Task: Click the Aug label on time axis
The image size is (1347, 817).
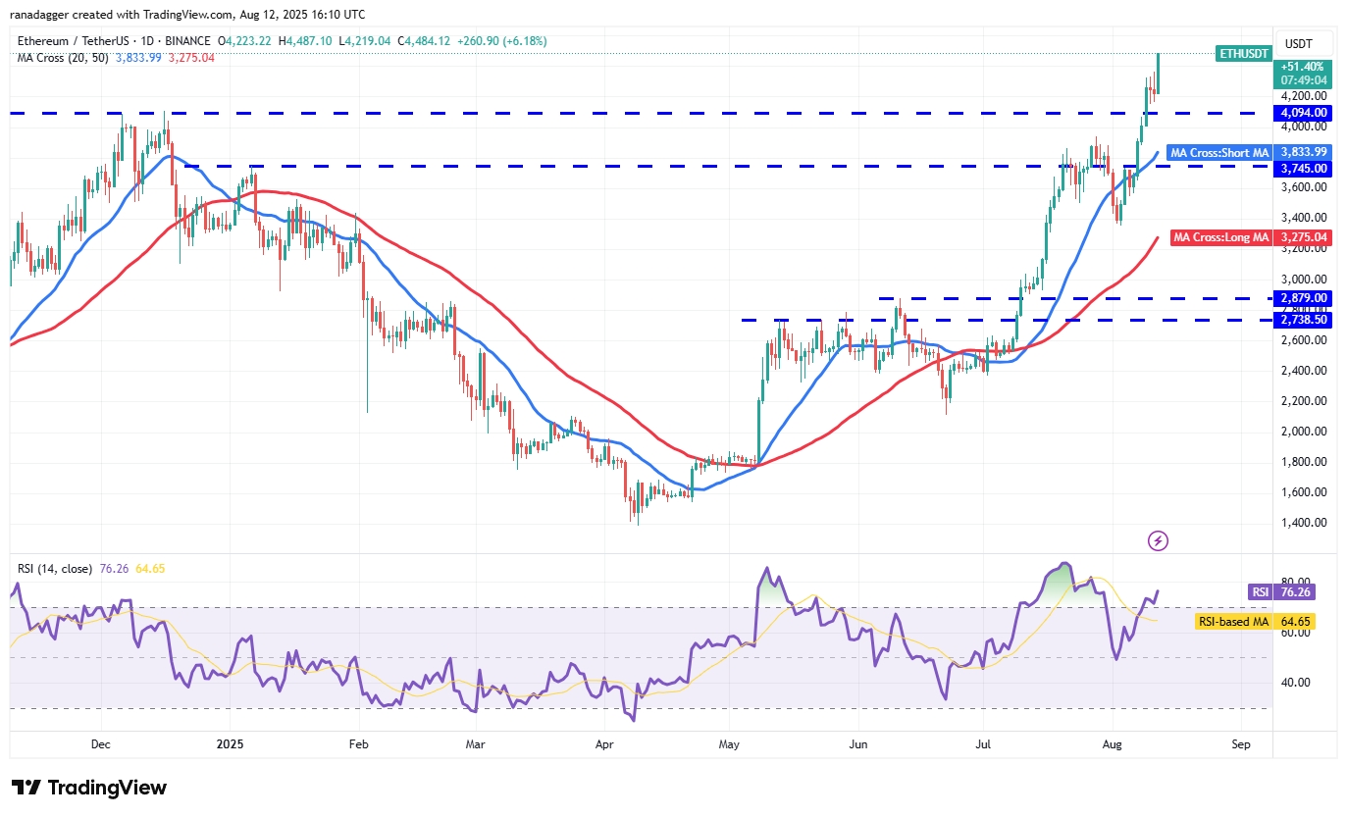Action: point(1112,743)
